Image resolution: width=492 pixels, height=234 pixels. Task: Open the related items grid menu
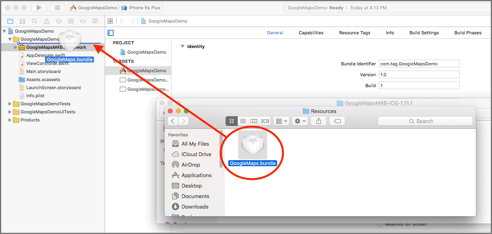(110, 21)
